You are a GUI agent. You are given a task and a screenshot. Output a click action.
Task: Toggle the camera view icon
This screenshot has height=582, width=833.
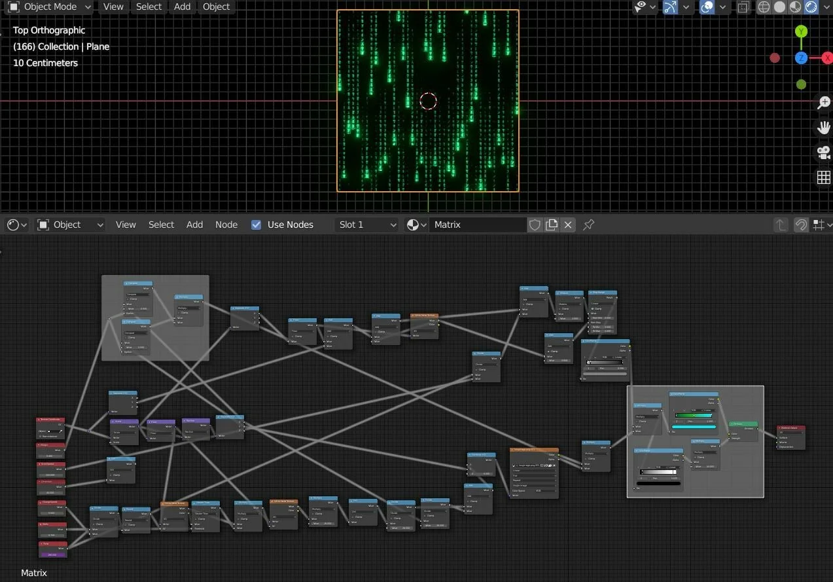pos(823,153)
